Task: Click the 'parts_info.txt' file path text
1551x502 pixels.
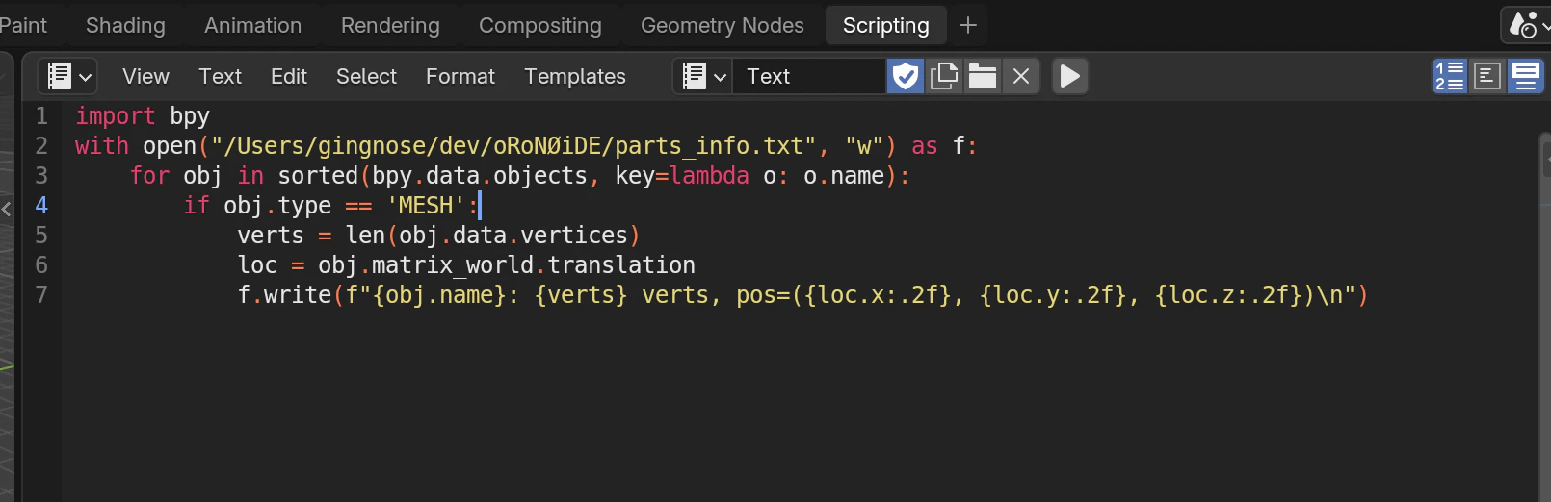Action: [x=708, y=146]
